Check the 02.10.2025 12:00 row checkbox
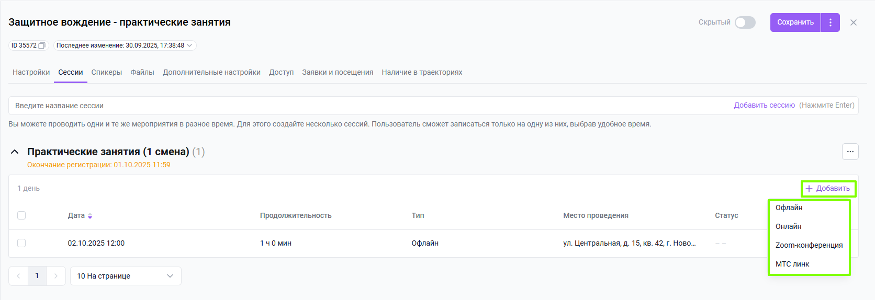 [x=21, y=243]
